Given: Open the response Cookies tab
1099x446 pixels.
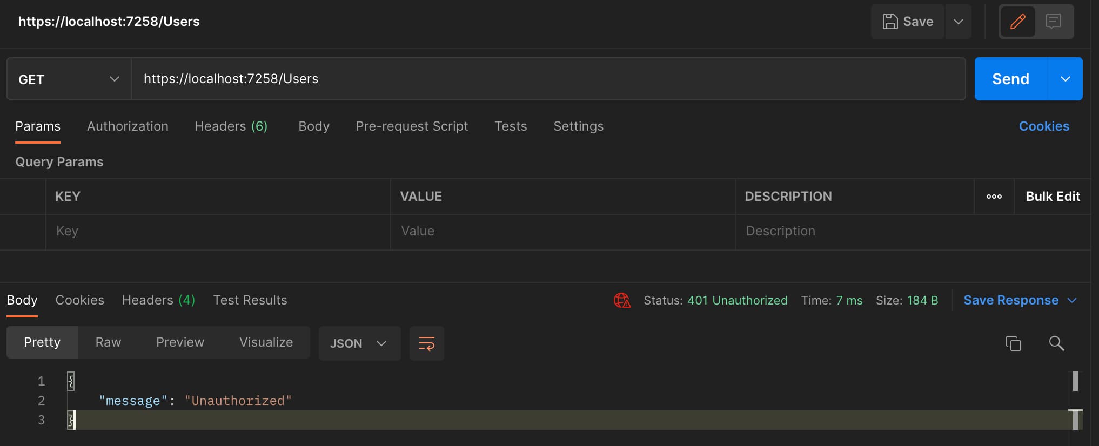Looking at the screenshot, I should click(x=80, y=300).
